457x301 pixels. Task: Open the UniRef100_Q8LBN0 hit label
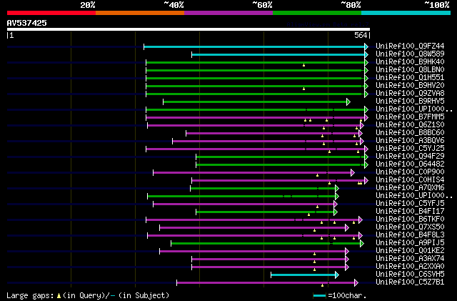(x=410, y=69)
